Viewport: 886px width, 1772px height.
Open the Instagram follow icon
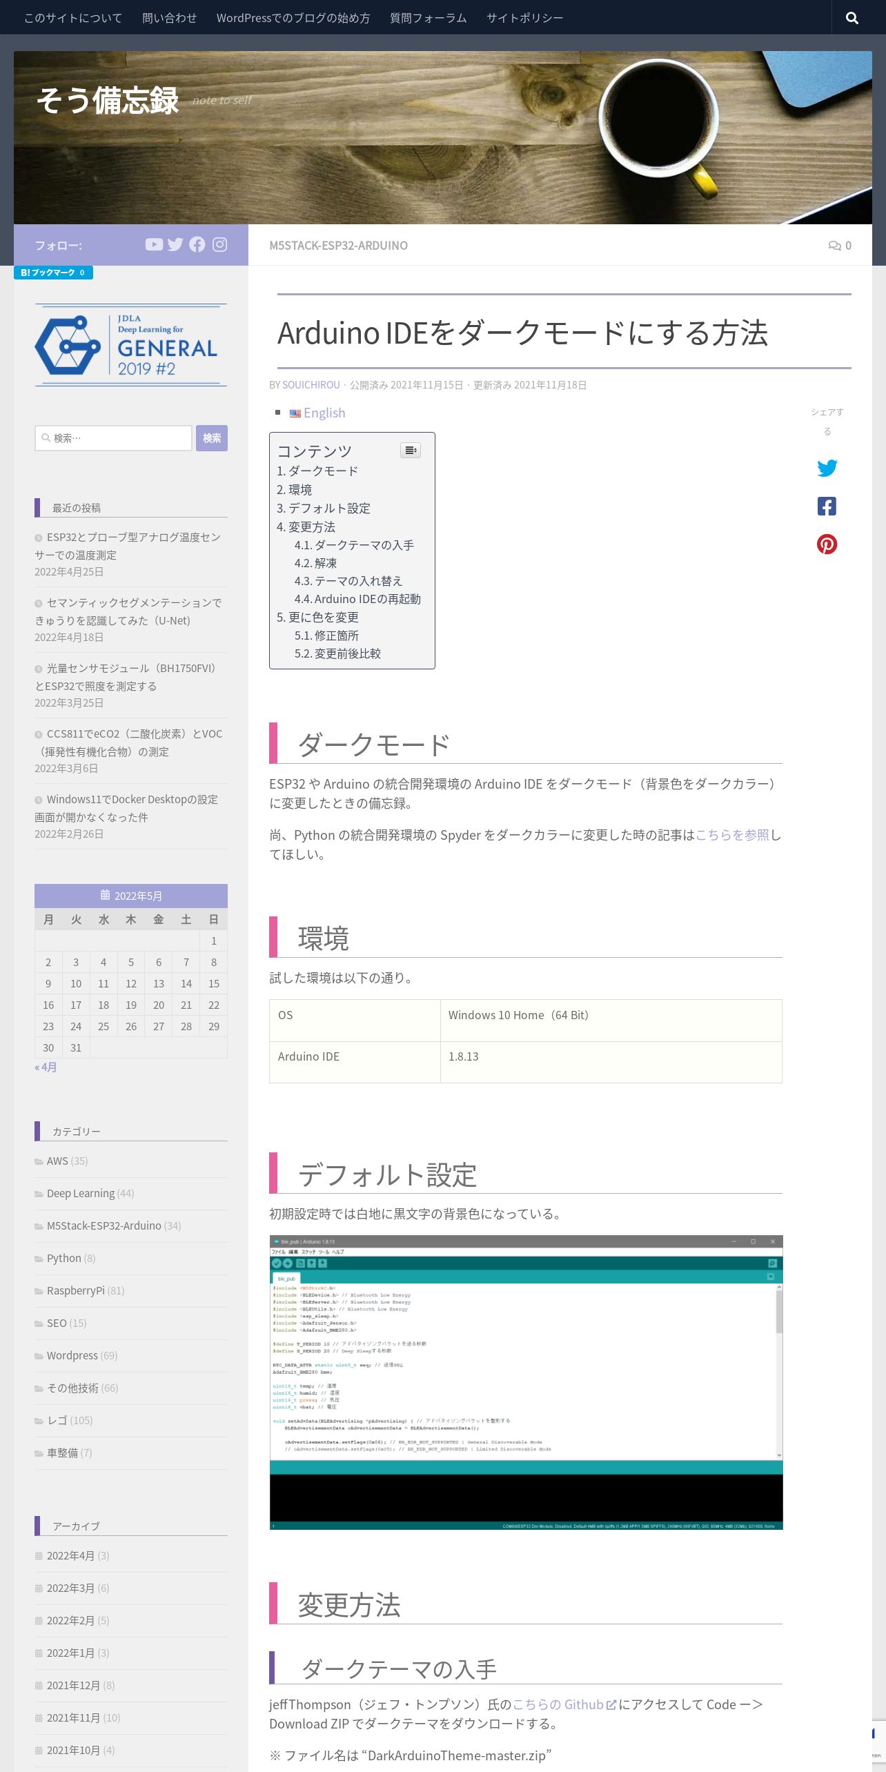pos(219,244)
